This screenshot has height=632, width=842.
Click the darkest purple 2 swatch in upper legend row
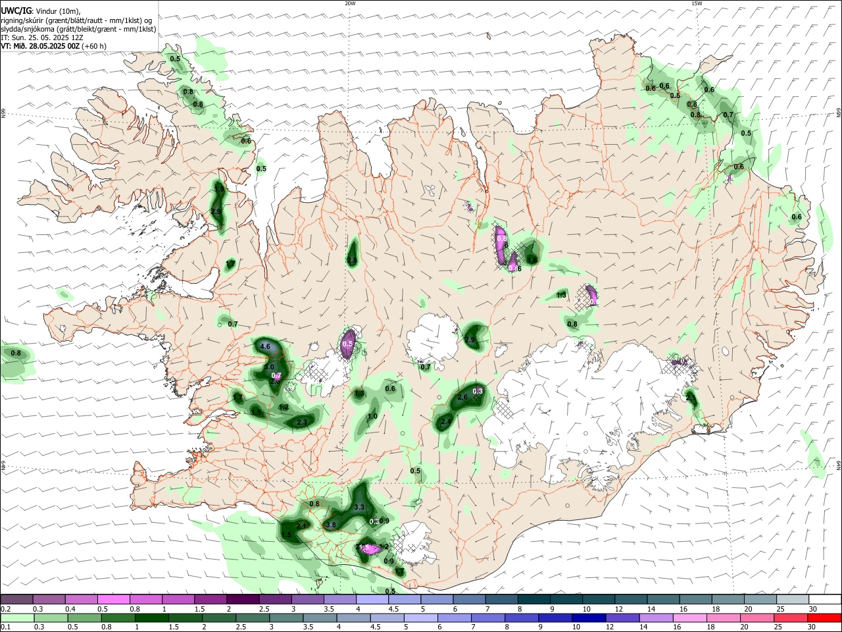243,599
